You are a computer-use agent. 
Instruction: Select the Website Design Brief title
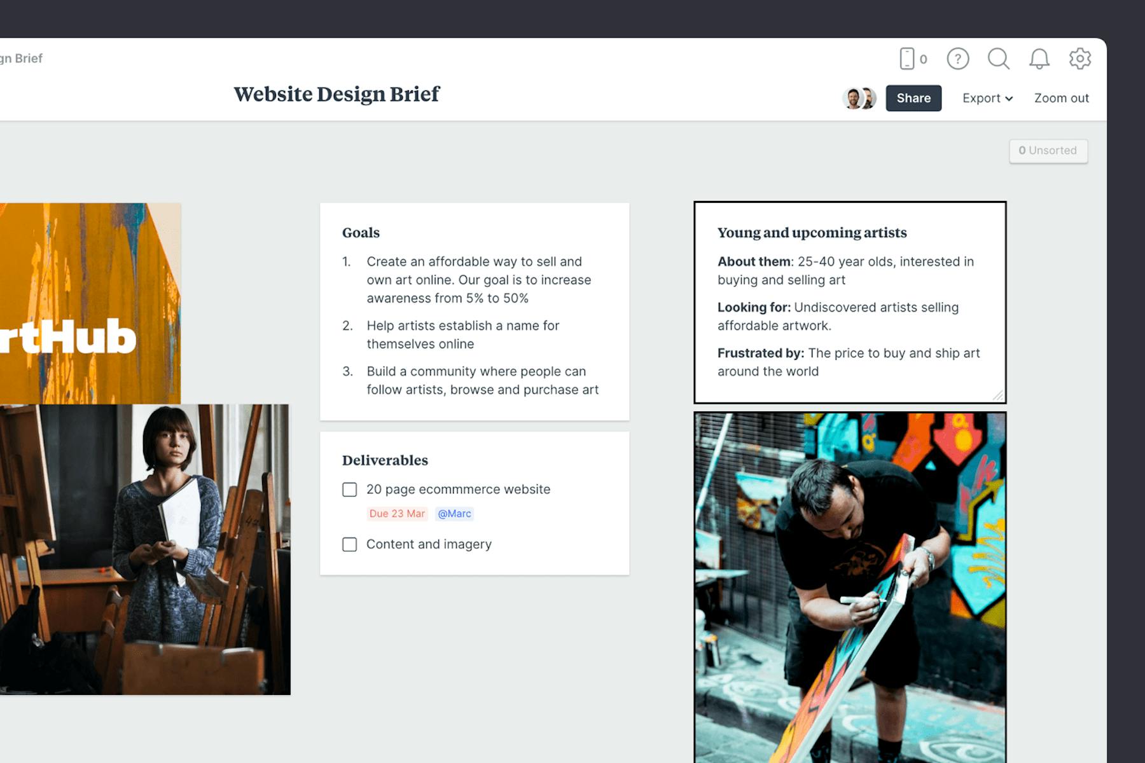337,94
